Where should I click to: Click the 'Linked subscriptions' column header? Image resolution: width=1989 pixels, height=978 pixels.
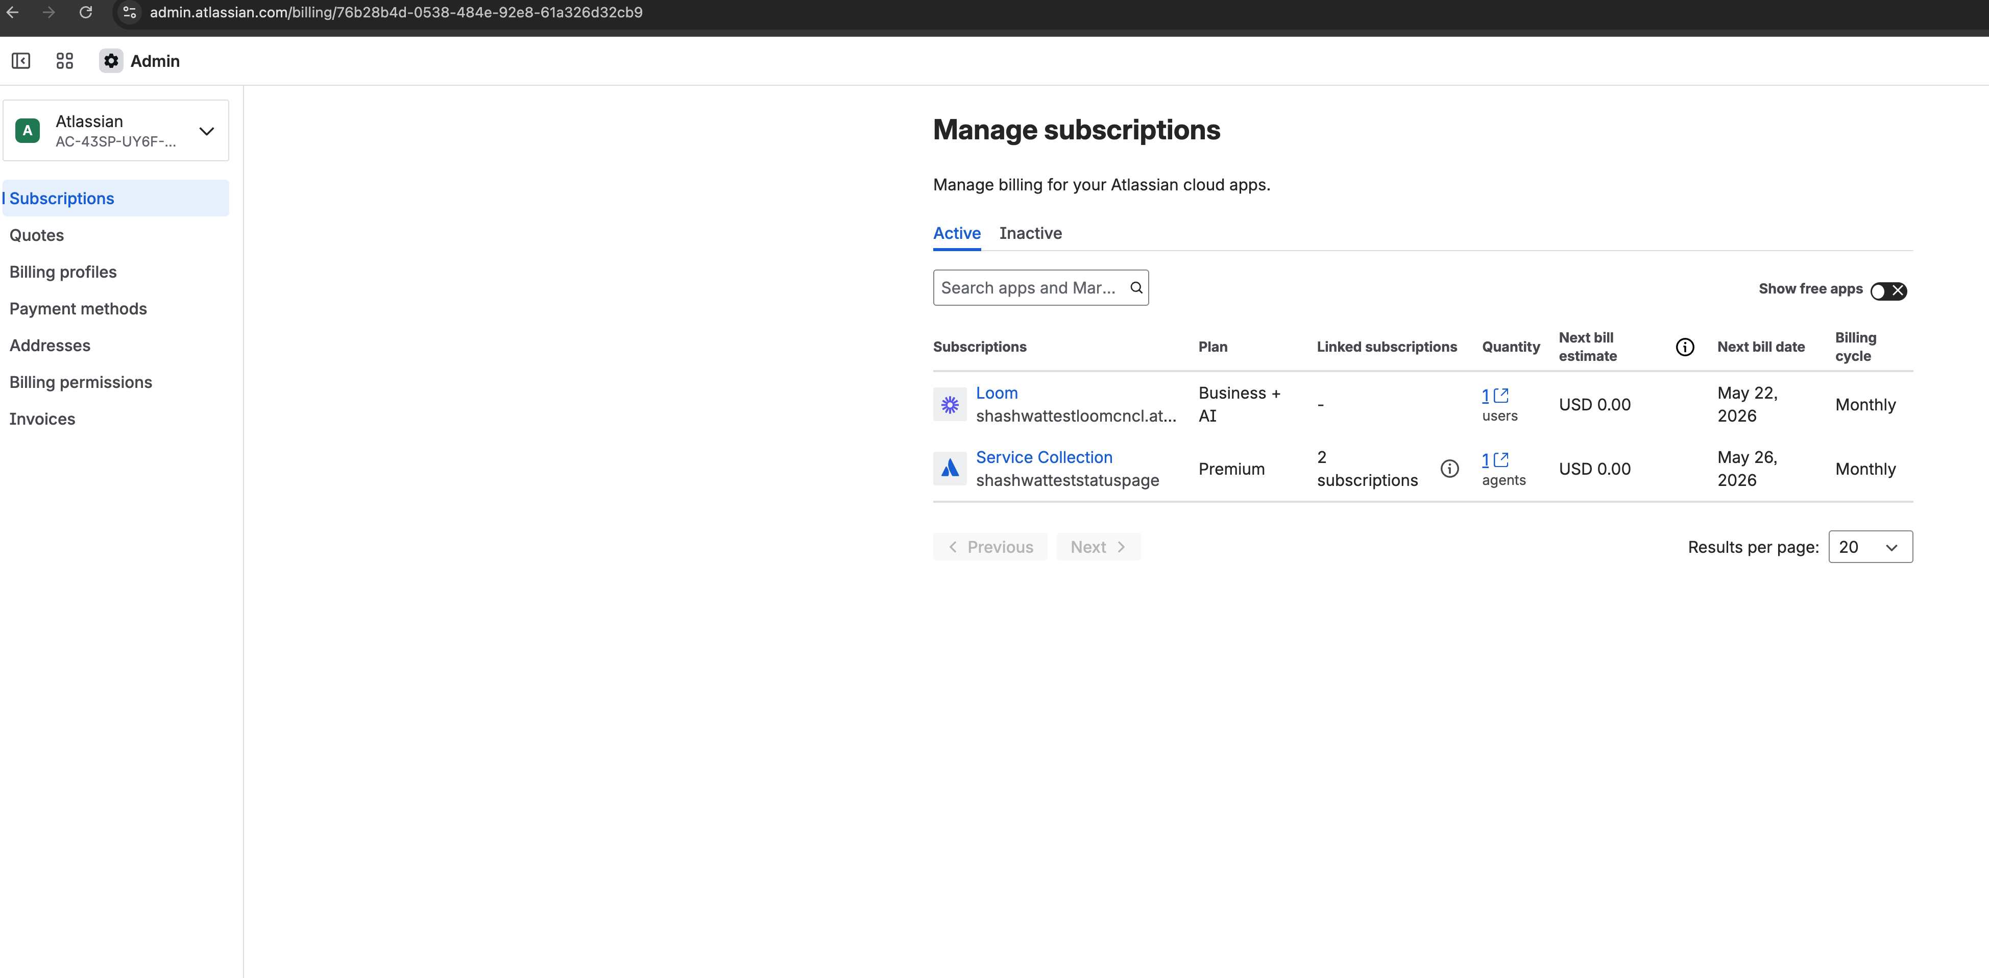coord(1387,348)
